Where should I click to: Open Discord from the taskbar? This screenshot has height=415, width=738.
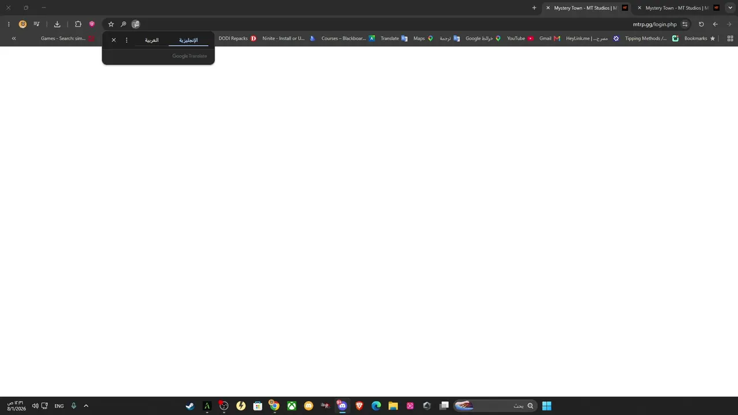click(x=342, y=406)
